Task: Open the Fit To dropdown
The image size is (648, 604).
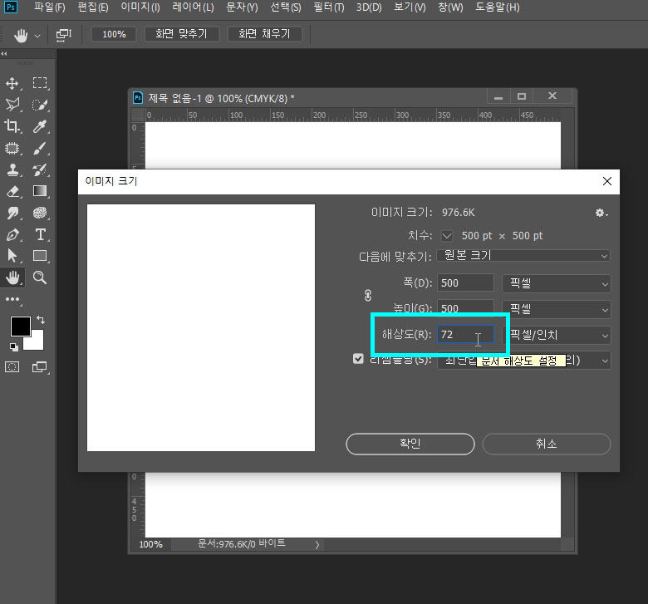Action: coord(523,256)
